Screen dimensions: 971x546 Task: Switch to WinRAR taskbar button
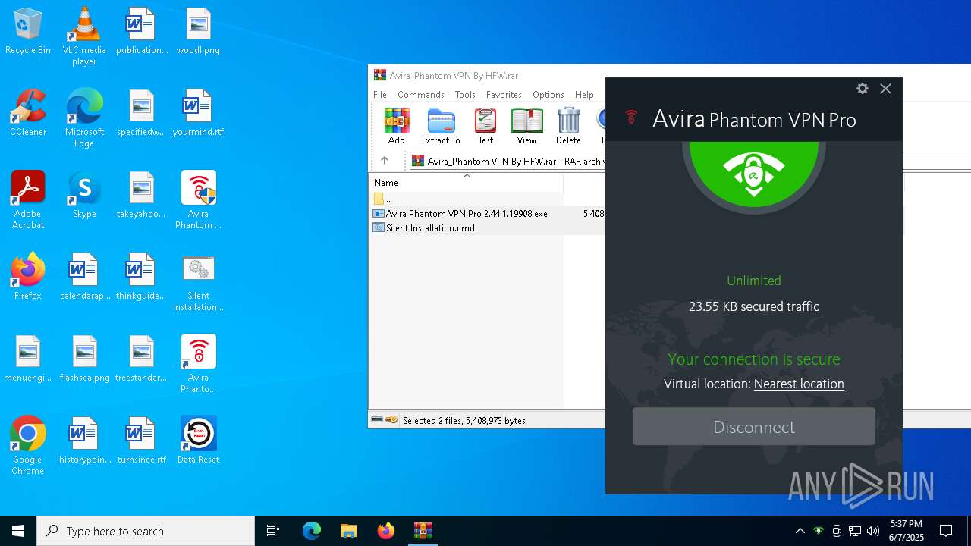click(423, 531)
